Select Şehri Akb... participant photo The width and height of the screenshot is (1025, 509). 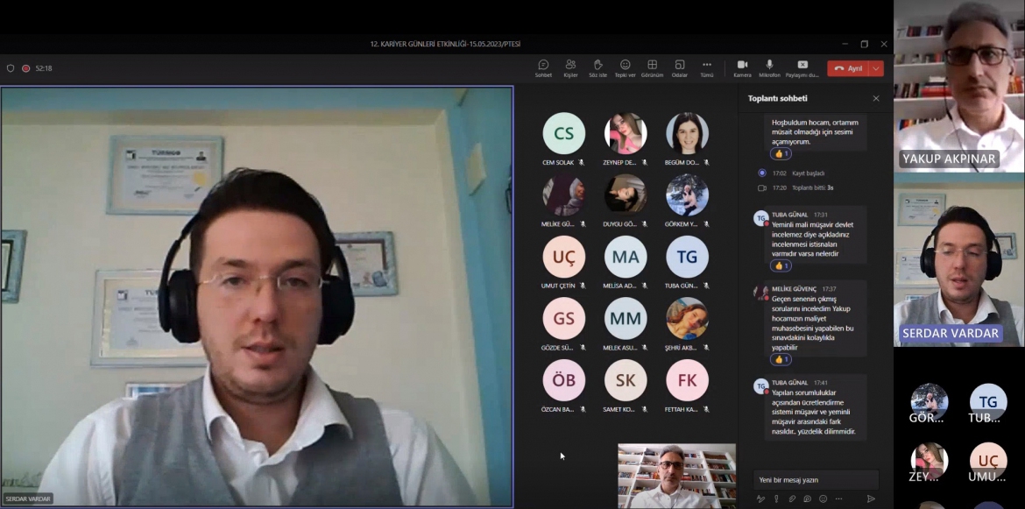(687, 318)
